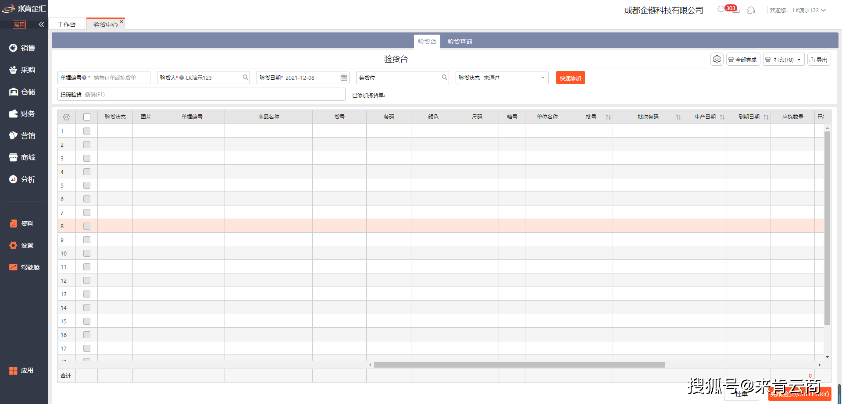
Task: Click the 全部完成 button
Action: pos(743,60)
